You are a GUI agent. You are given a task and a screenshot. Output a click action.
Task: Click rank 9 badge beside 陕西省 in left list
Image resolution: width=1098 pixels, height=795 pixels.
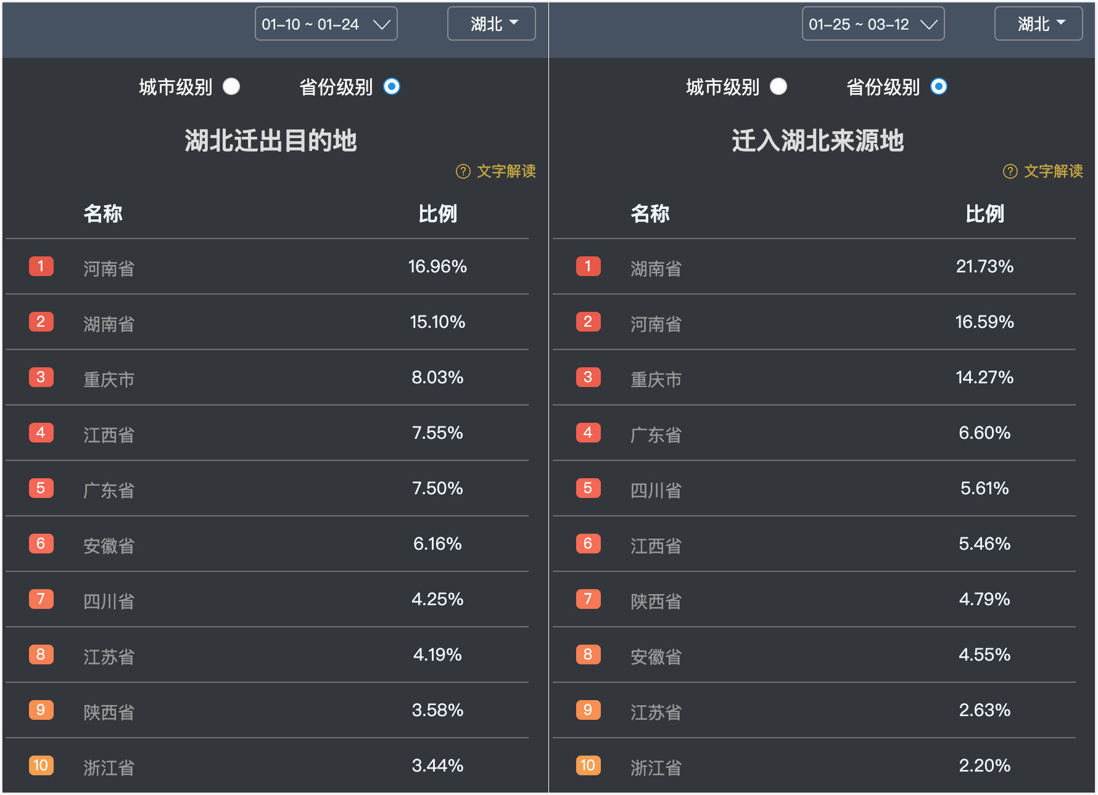click(x=41, y=710)
